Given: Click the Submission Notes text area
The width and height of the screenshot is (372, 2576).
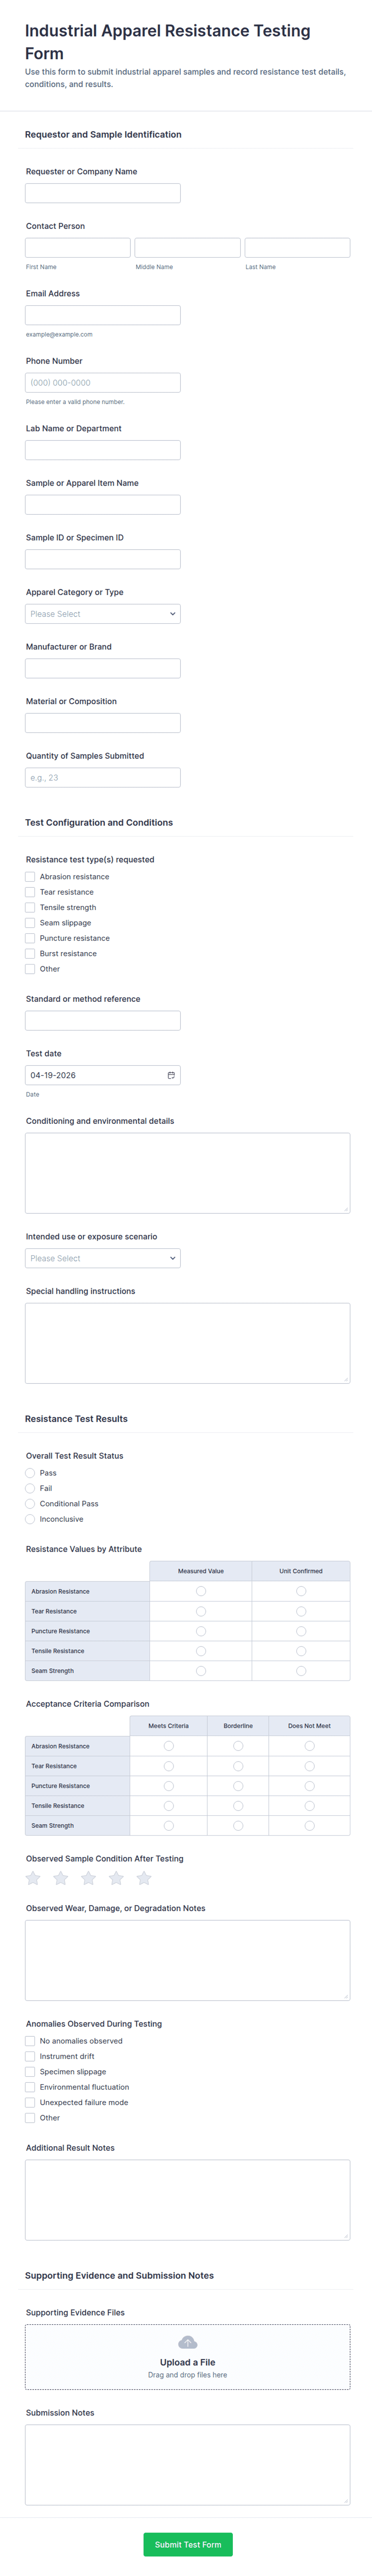Looking at the screenshot, I should tap(187, 2464).
